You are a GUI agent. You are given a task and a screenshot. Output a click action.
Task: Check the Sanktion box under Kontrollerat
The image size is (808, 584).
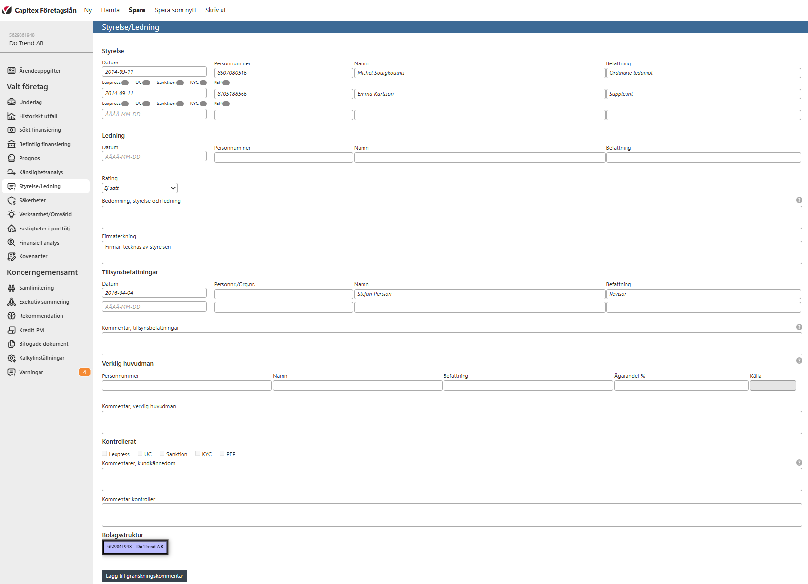point(162,454)
